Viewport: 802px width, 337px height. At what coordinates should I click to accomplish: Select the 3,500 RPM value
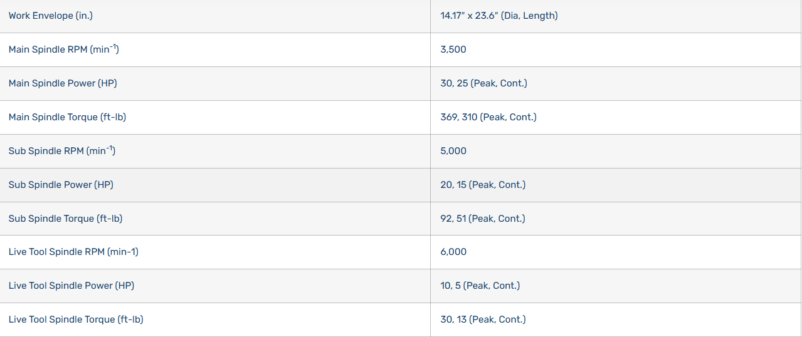click(453, 49)
